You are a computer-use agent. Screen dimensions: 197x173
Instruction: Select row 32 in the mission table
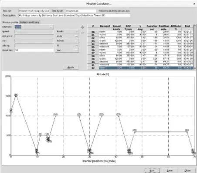[140, 68]
